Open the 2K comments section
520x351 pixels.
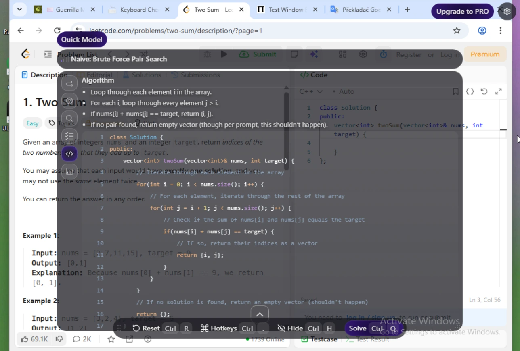point(82,339)
